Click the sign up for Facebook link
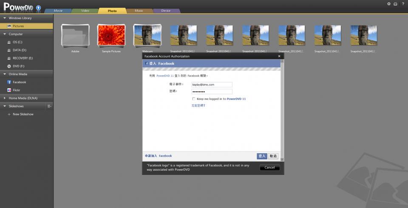 [159, 156]
